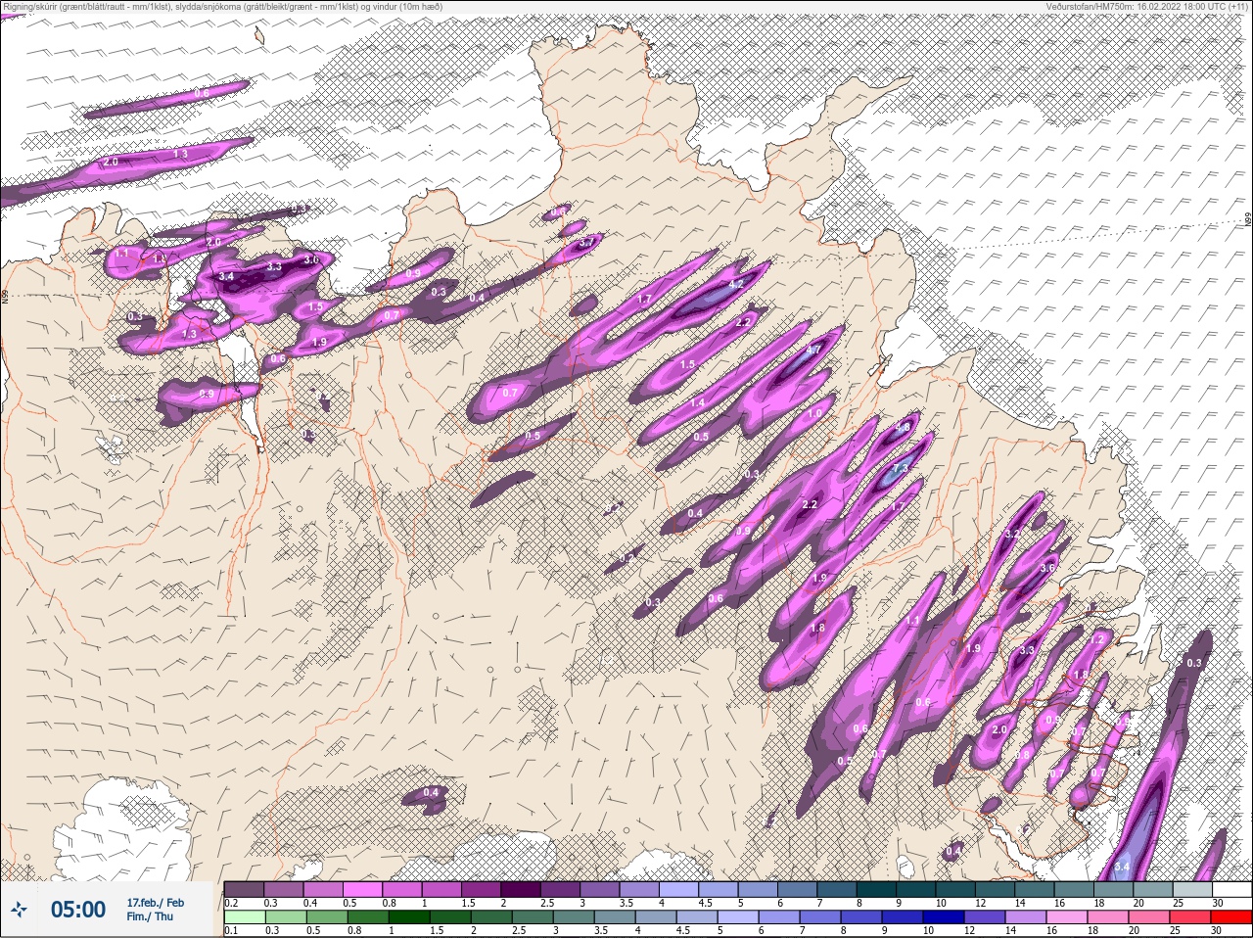This screenshot has height=938, width=1253.
Task: Click the 4.7 precipitation value label
Action: 812,350
